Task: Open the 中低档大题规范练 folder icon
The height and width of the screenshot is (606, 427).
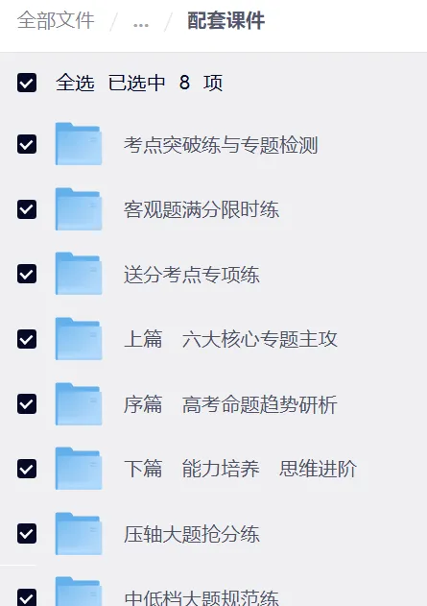Action: [x=79, y=592]
